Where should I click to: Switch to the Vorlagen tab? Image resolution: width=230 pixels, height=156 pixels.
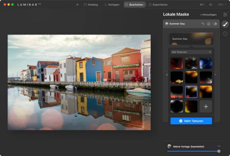click(112, 5)
